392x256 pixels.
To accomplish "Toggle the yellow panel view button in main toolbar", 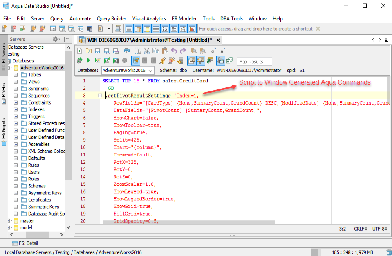I will pos(147,29).
